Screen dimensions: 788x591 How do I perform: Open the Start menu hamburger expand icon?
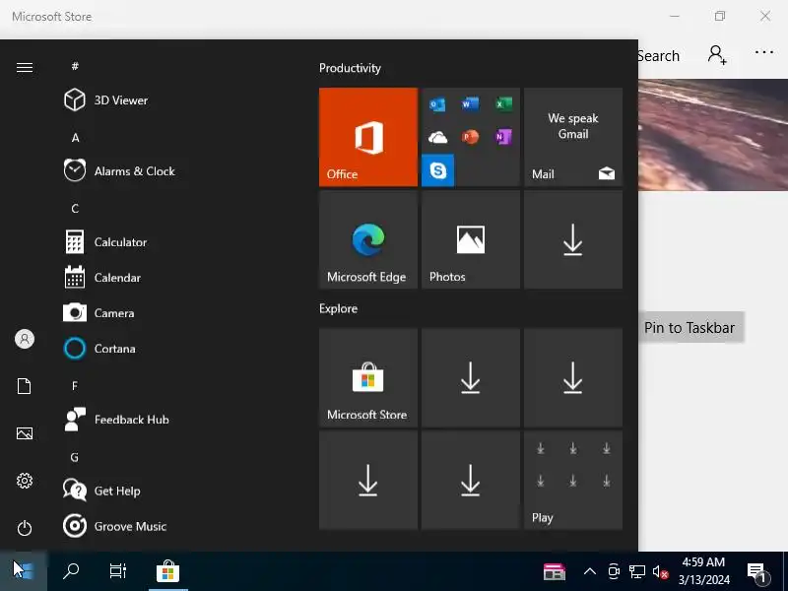(24, 67)
